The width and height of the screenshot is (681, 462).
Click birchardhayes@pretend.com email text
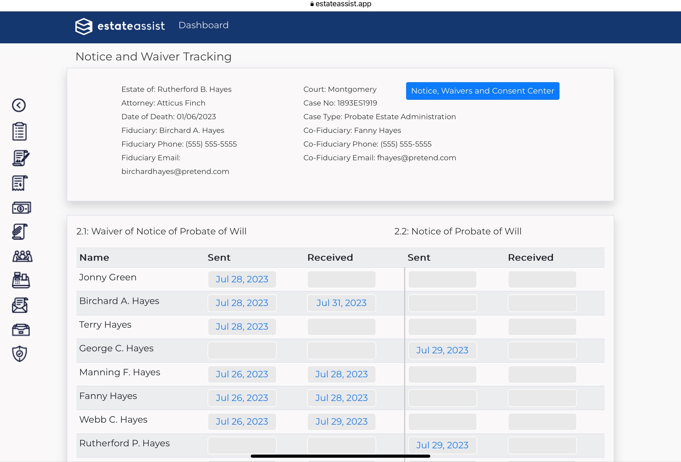[x=175, y=172]
